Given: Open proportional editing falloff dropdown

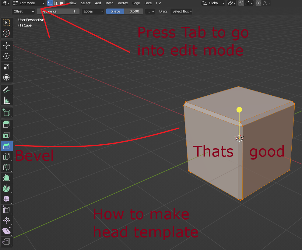Looking at the screenshot, I should pos(266,3).
